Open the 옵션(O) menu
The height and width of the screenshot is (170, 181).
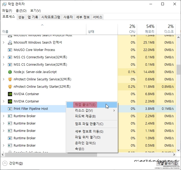click(x=21, y=11)
